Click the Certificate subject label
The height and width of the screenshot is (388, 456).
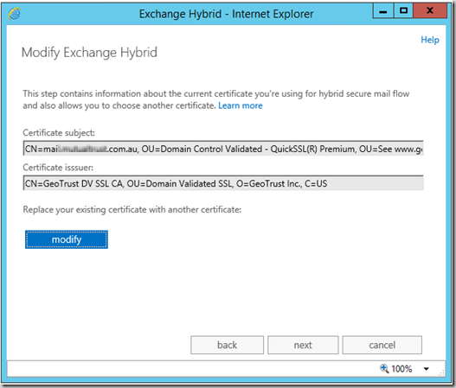pos(59,133)
